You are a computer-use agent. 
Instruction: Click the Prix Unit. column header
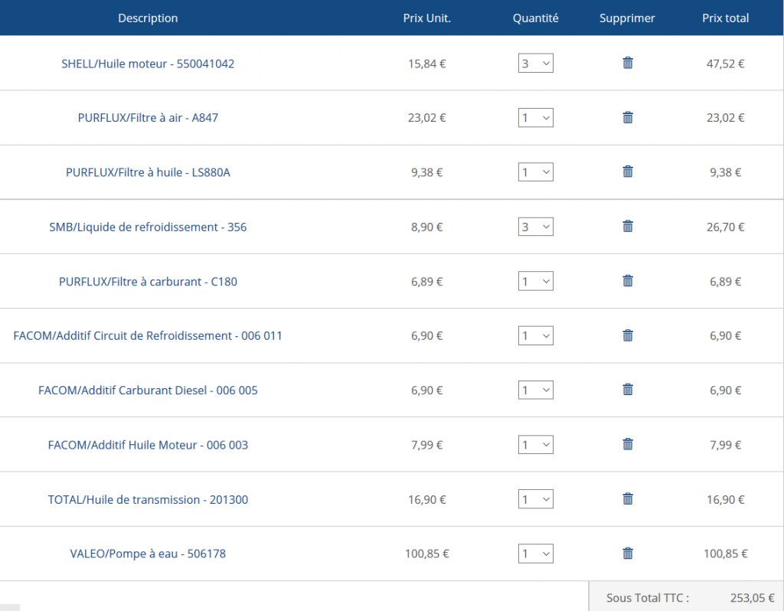[x=427, y=18]
